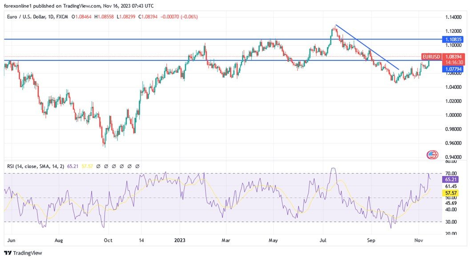Select the Jul label on time axis
The width and height of the screenshot is (471, 260).
(x=323, y=240)
